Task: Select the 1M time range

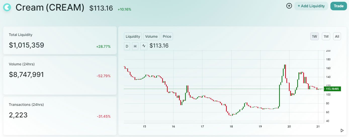Action: pos(326,36)
